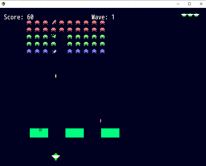The height and width of the screenshot is (166, 206).
Task: Click the leftmost green alien in the fourth row
Action: click(x=29, y=44)
